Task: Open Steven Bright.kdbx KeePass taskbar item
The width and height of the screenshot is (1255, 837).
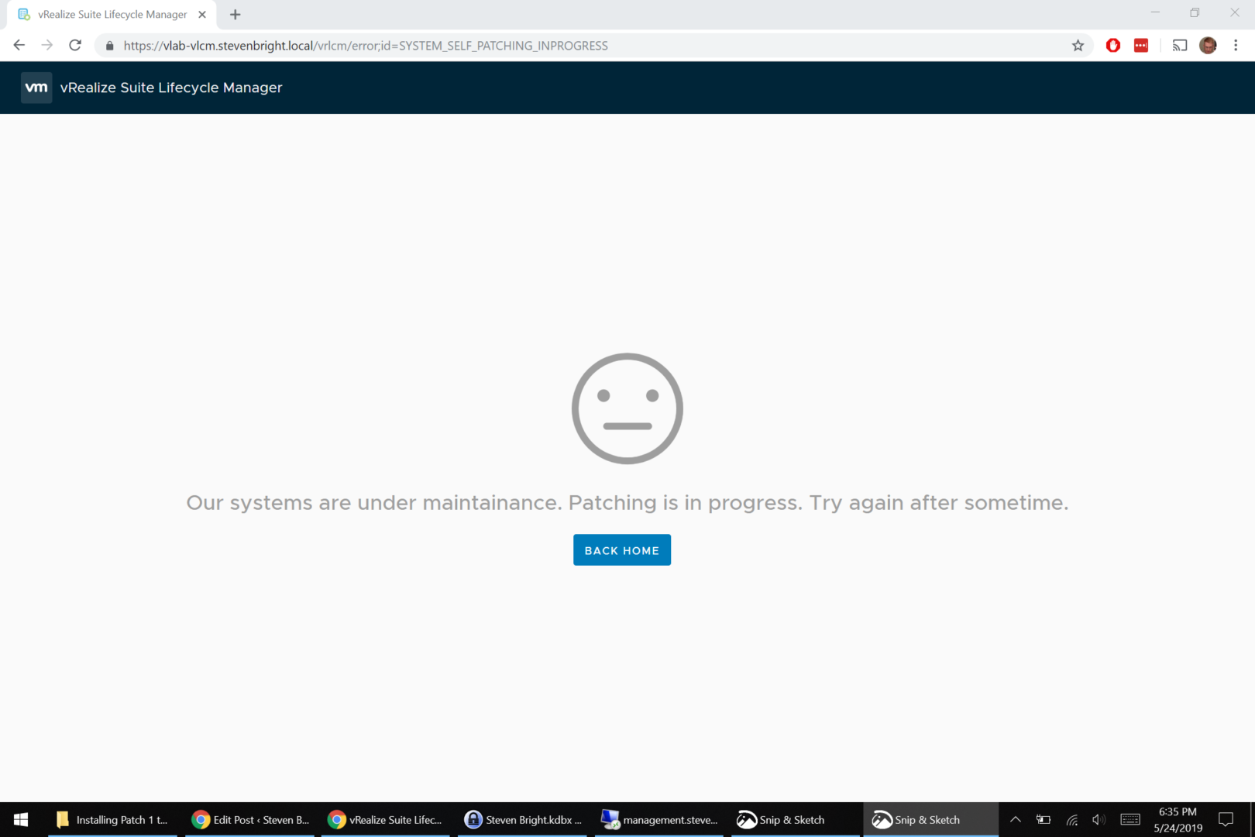Action: point(523,819)
